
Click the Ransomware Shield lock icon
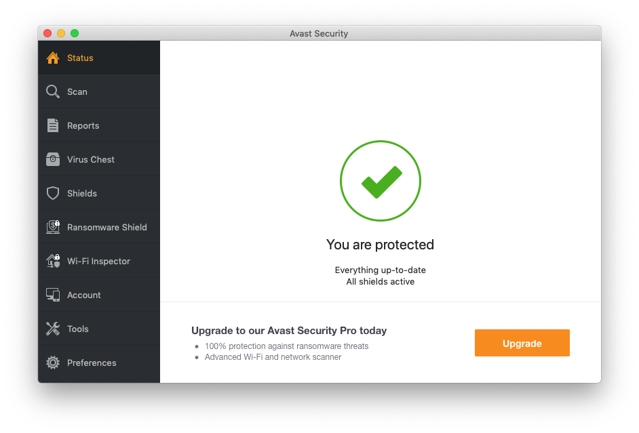pos(53,227)
